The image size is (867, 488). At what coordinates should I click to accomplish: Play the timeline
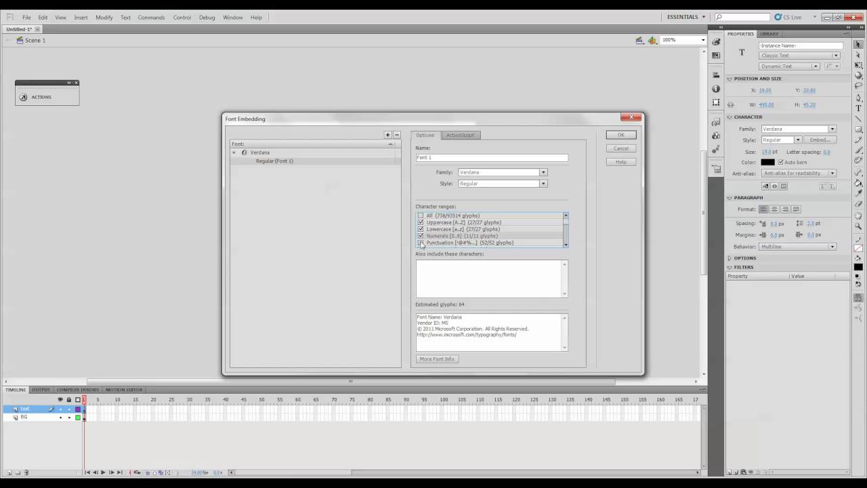click(103, 472)
